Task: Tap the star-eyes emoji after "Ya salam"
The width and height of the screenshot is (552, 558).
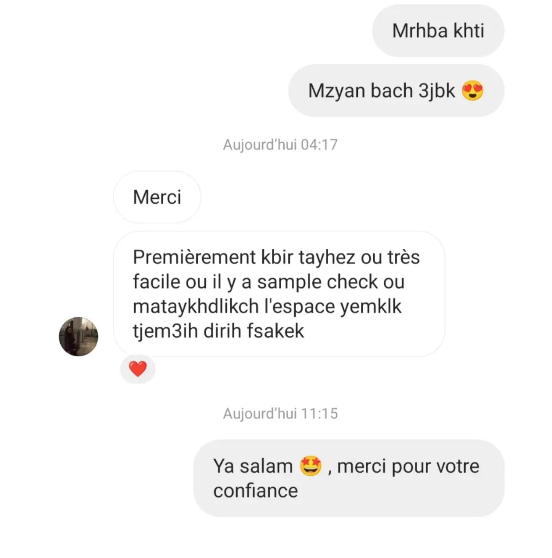Action: [x=311, y=466]
